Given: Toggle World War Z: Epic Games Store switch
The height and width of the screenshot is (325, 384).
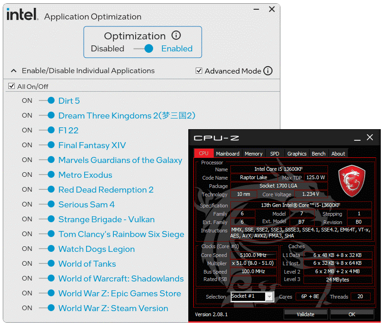Looking at the screenshot, I should point(47,293).
